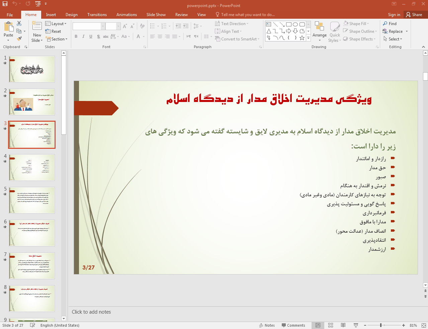Toggle Center paragraph alignment
Viewport: 428px width, 329px height.
click(x=160, y=36)
